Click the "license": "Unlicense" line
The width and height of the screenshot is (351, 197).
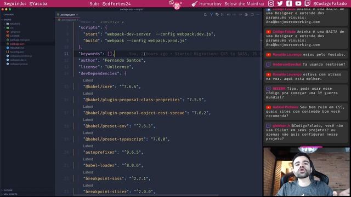click(106, 67)
